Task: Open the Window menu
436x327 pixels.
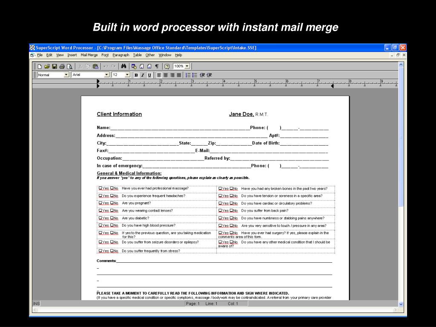Action: pyautogui.click(x=165, y=55)
